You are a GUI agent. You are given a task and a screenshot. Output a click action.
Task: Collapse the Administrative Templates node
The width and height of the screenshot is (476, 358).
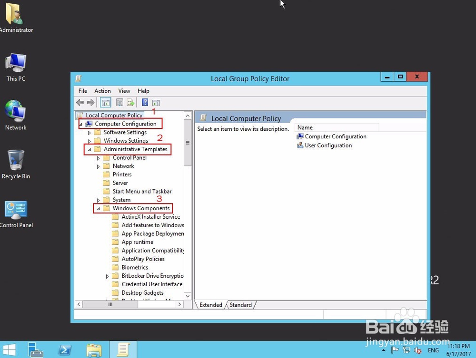[89, 149]
